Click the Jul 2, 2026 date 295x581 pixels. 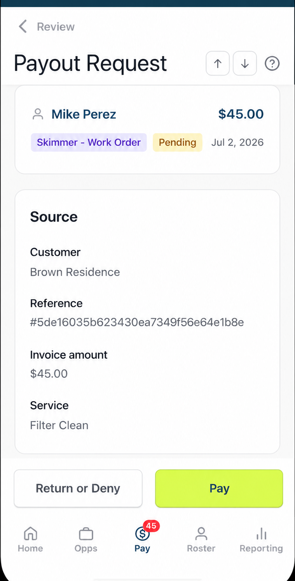pyautogui.click(x=237, y=142)
